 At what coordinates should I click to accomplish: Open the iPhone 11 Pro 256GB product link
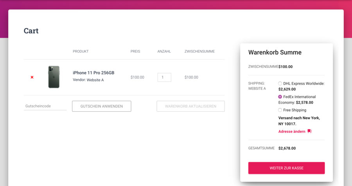(x=93, y=73)
